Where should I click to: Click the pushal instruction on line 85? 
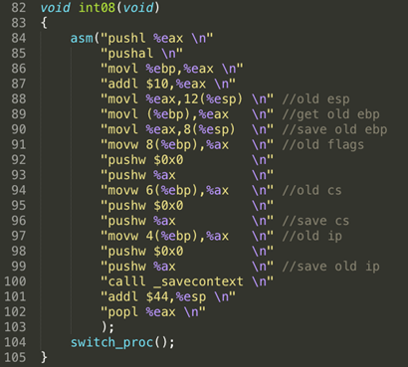tap(130, 54)
